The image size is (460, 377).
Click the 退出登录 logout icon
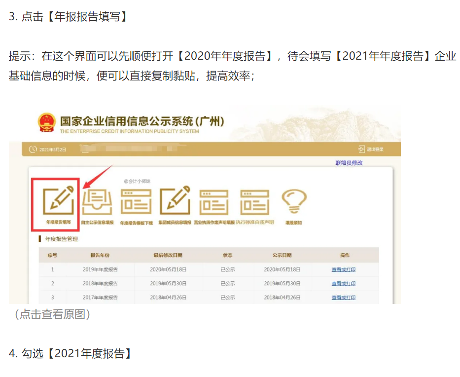361,149
